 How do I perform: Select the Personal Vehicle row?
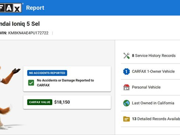150,87
